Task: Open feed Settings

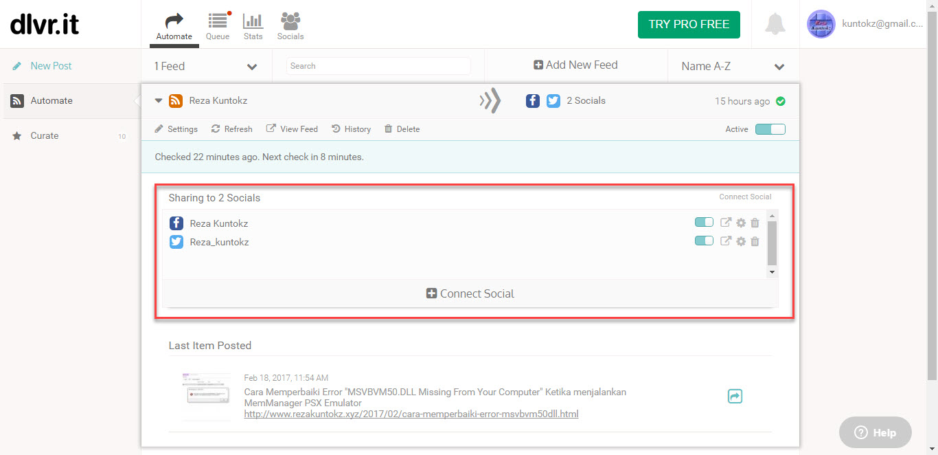Action: [x=176, y=129]
